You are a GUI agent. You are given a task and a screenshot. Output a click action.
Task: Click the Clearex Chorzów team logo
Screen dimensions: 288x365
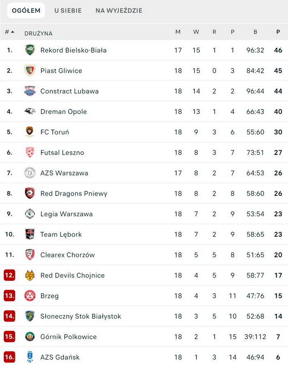[x=30, y=255]
